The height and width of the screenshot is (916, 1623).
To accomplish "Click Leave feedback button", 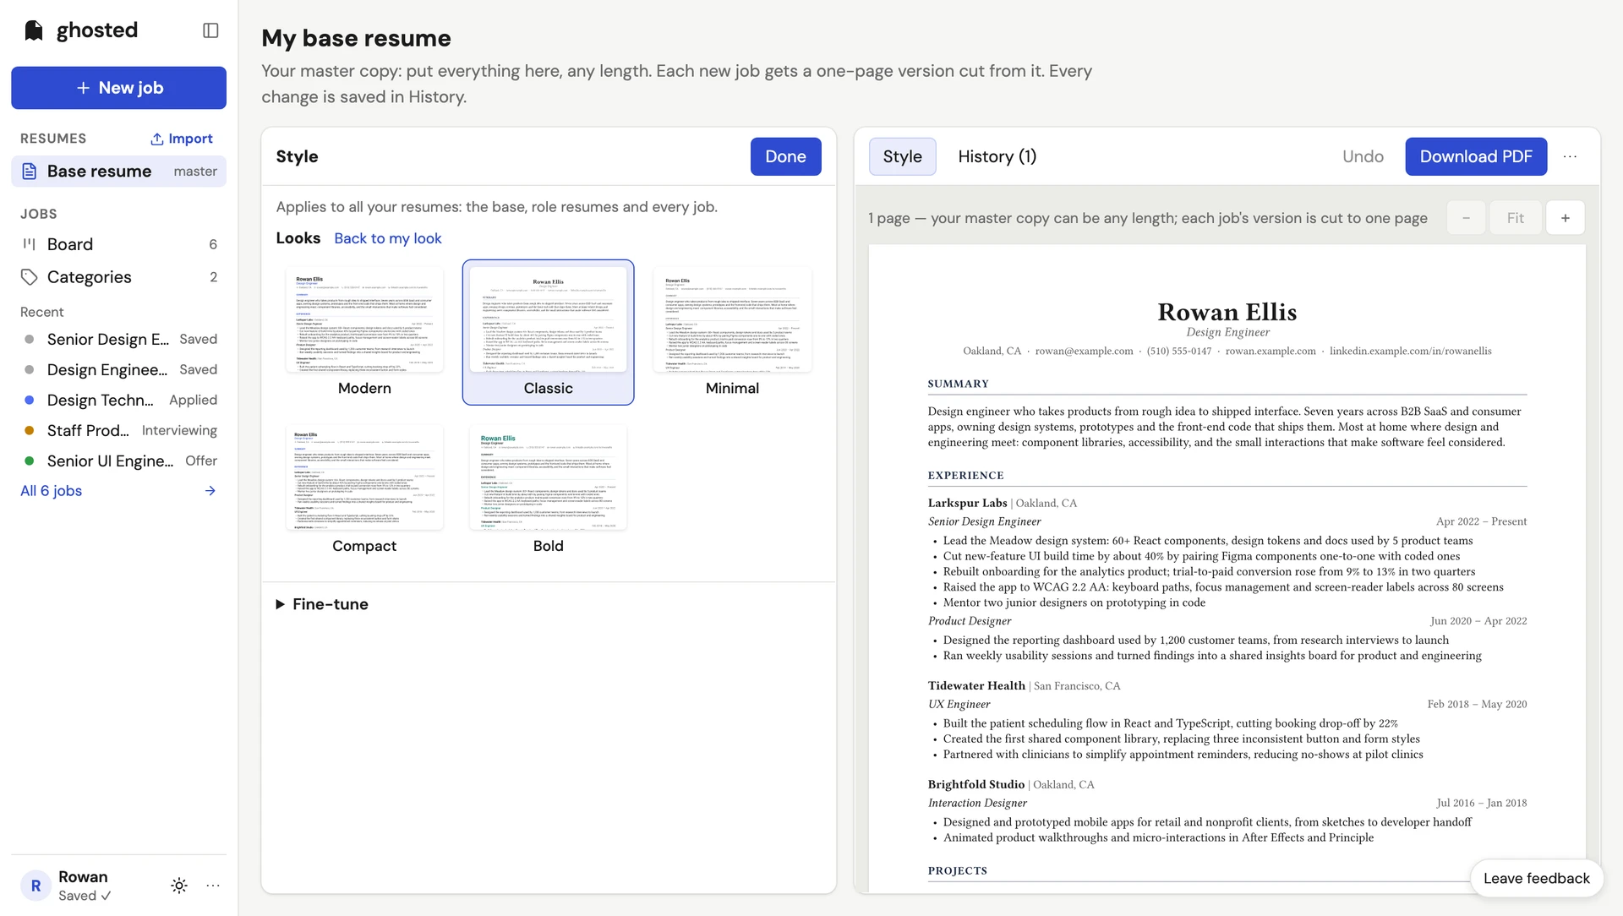I will (x=1536, y=879).
